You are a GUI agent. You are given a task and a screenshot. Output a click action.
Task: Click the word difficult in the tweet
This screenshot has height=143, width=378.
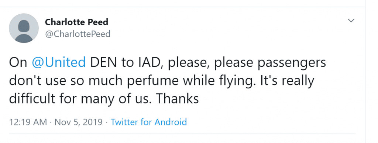click(x=32, y=98)
